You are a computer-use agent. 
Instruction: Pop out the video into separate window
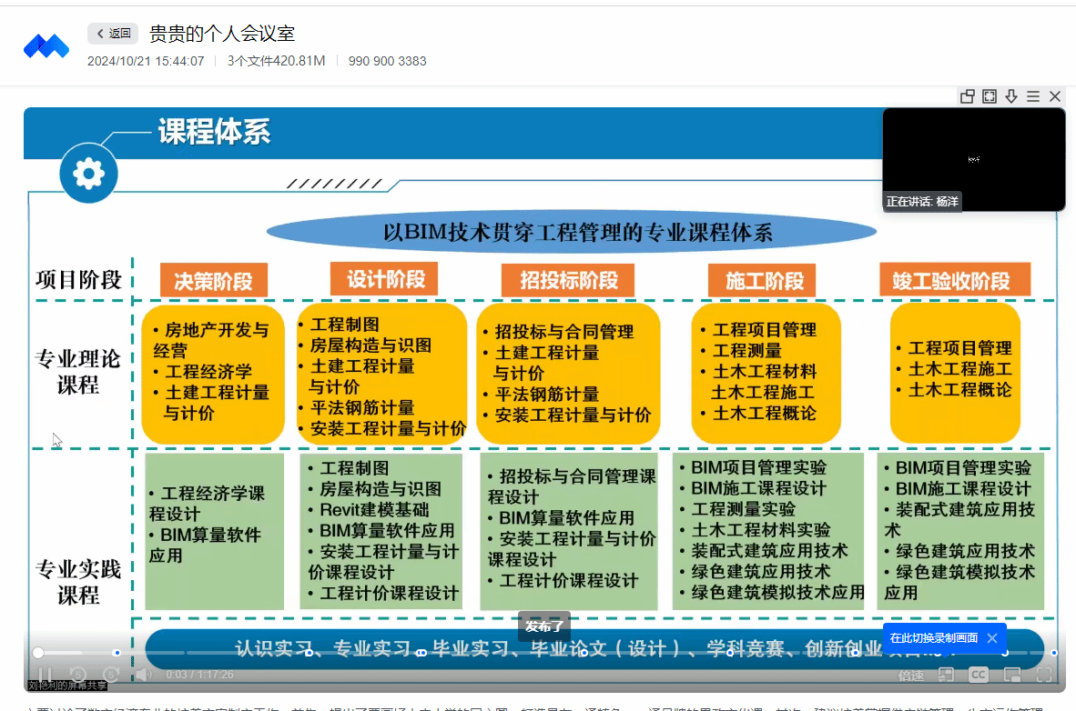(968, 96)
